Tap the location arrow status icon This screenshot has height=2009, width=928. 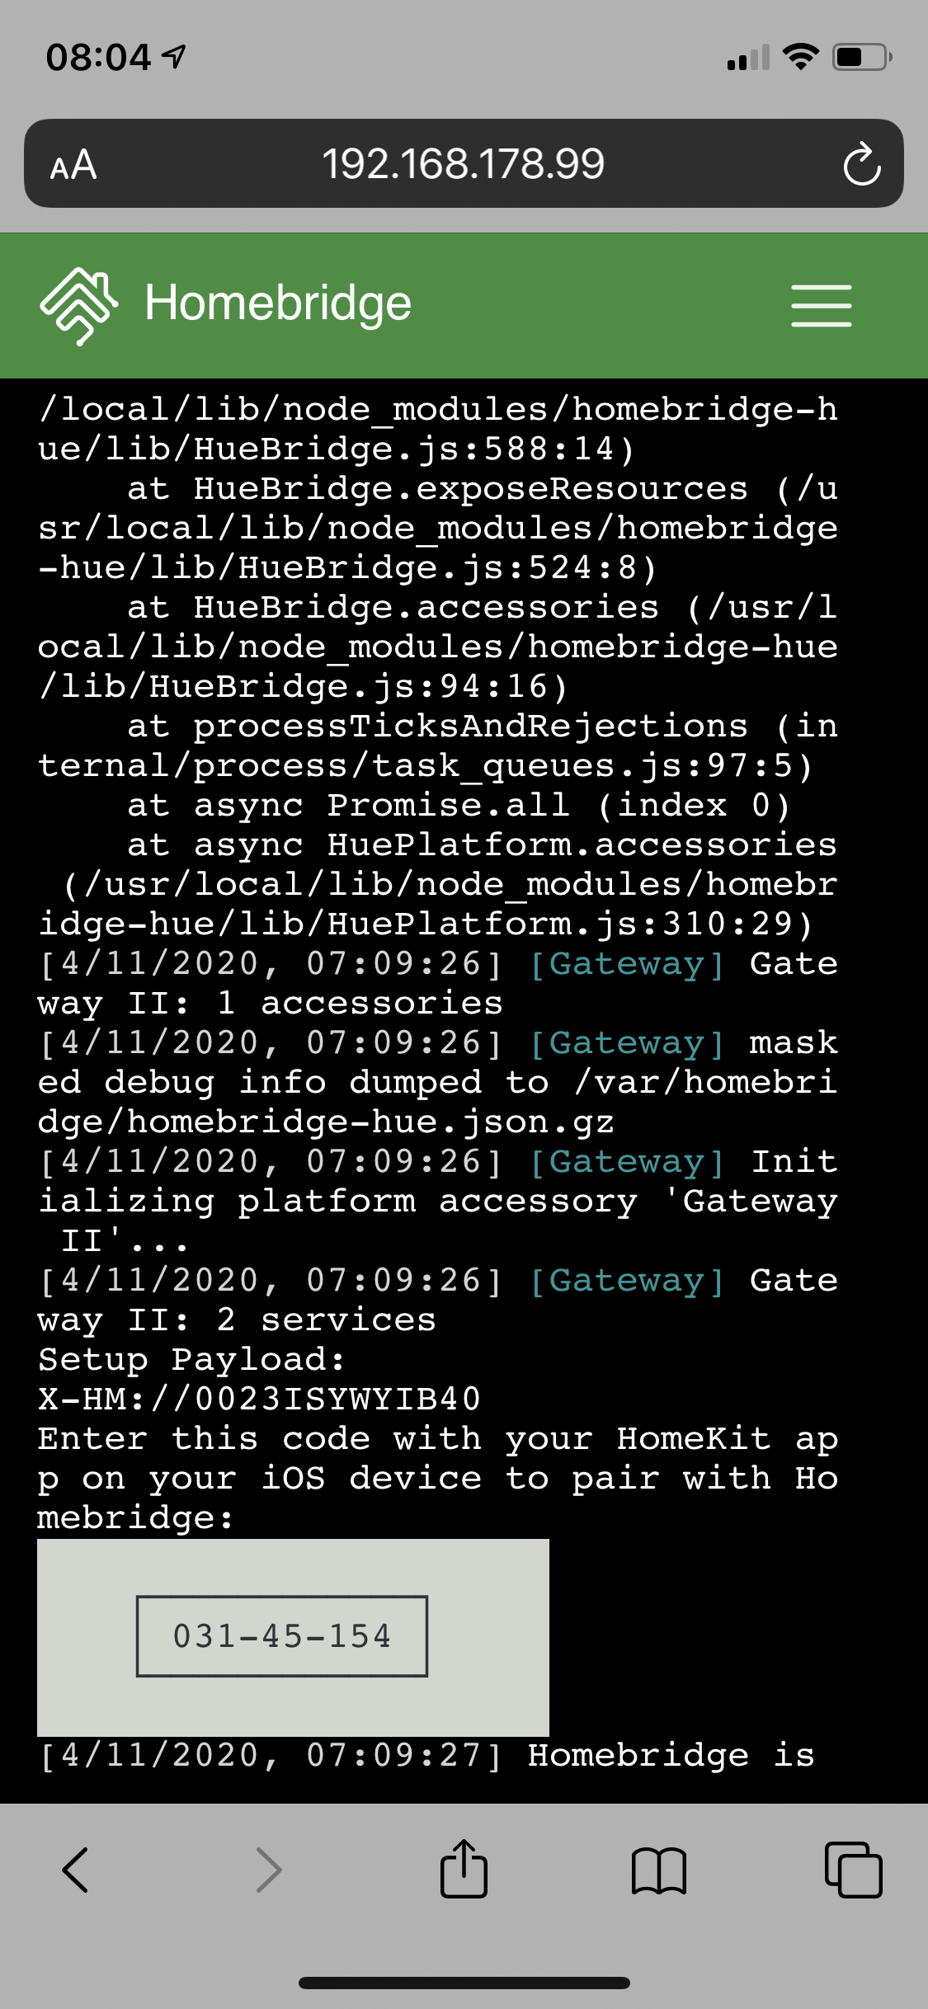pos(174,57)
